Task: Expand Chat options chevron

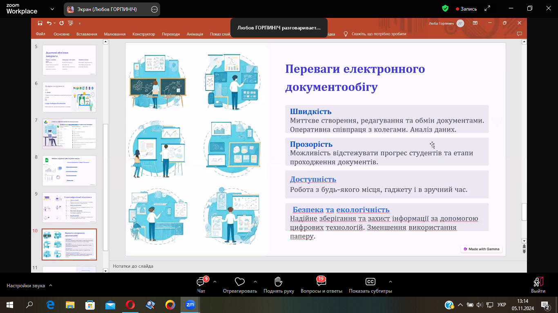Action: (215, 282)
